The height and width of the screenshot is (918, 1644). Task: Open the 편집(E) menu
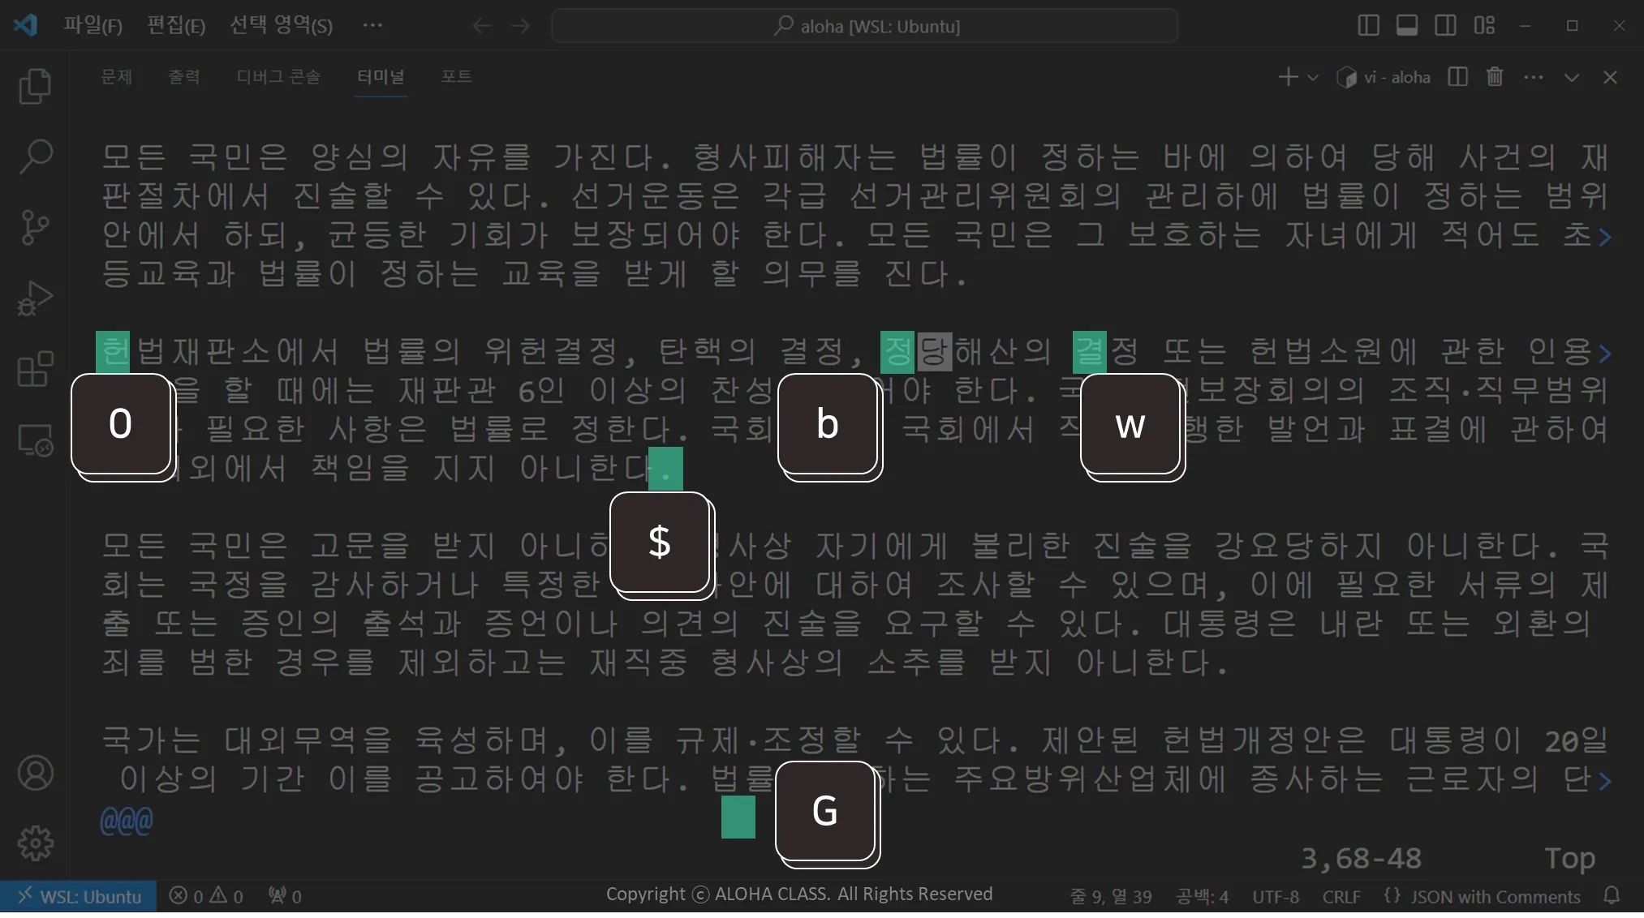pos(175,26)
